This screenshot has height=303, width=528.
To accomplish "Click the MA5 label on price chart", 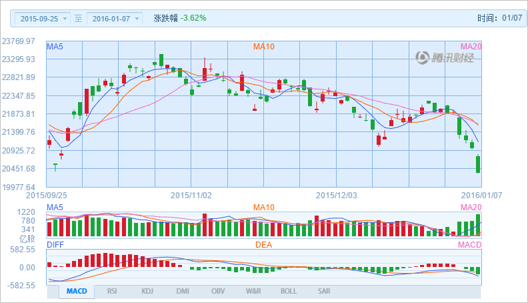I will point(55,47).
